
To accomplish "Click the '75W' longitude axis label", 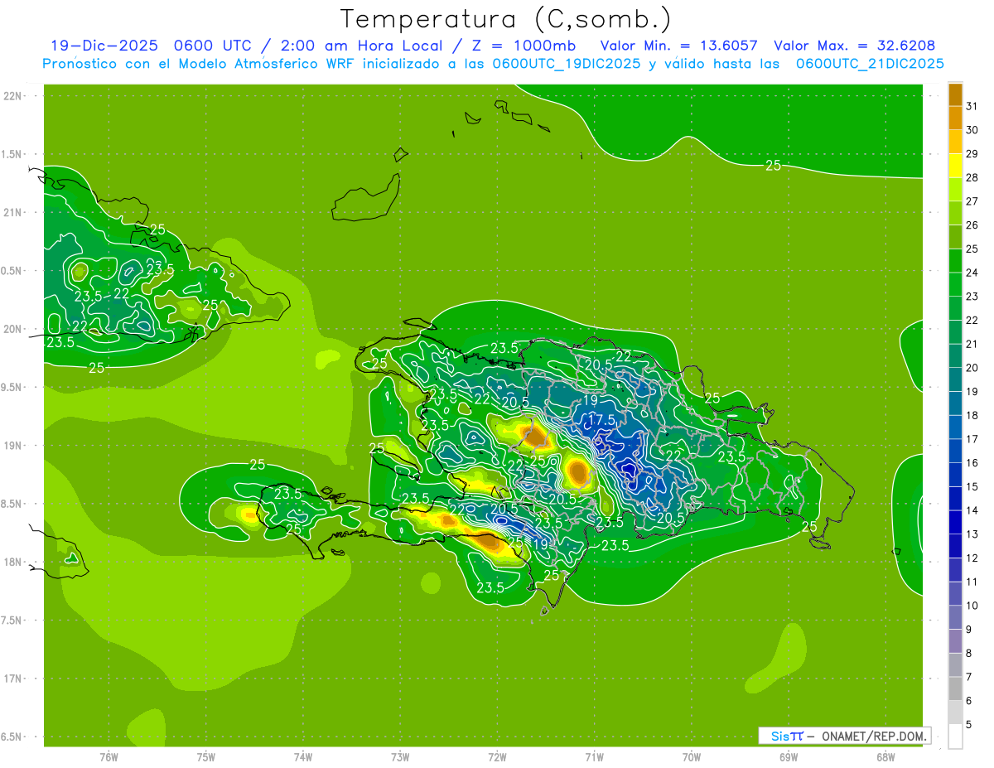I will [206, 756].
